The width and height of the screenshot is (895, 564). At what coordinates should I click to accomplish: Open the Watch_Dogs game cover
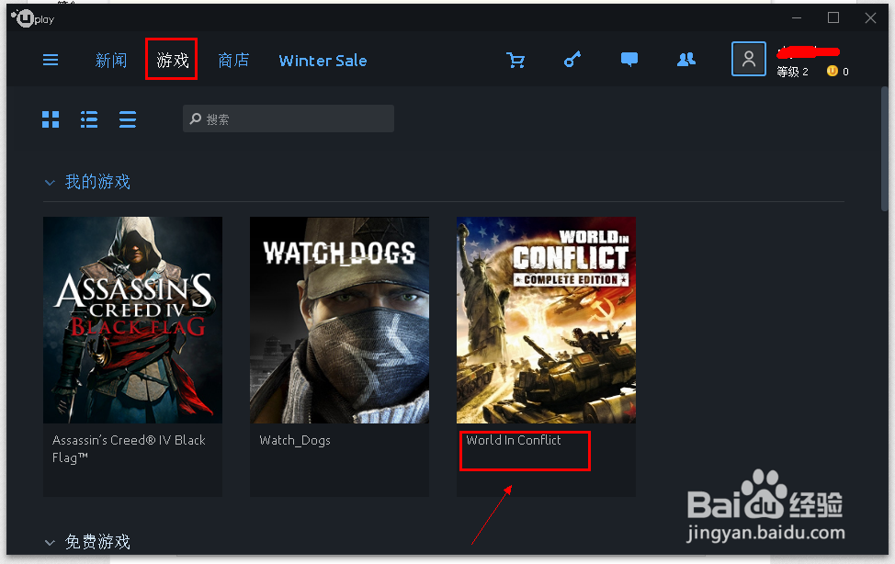point(339,320)
